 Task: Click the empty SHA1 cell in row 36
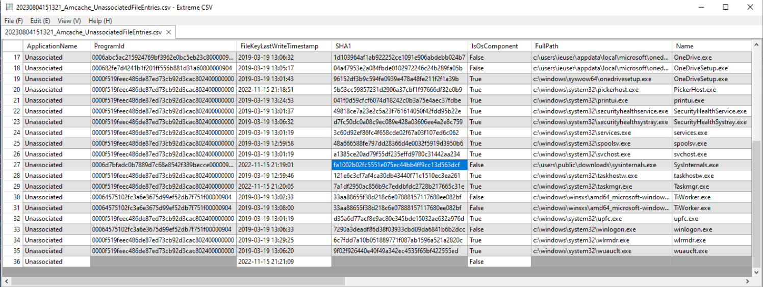pyautogui.click(x=399, y=262)
